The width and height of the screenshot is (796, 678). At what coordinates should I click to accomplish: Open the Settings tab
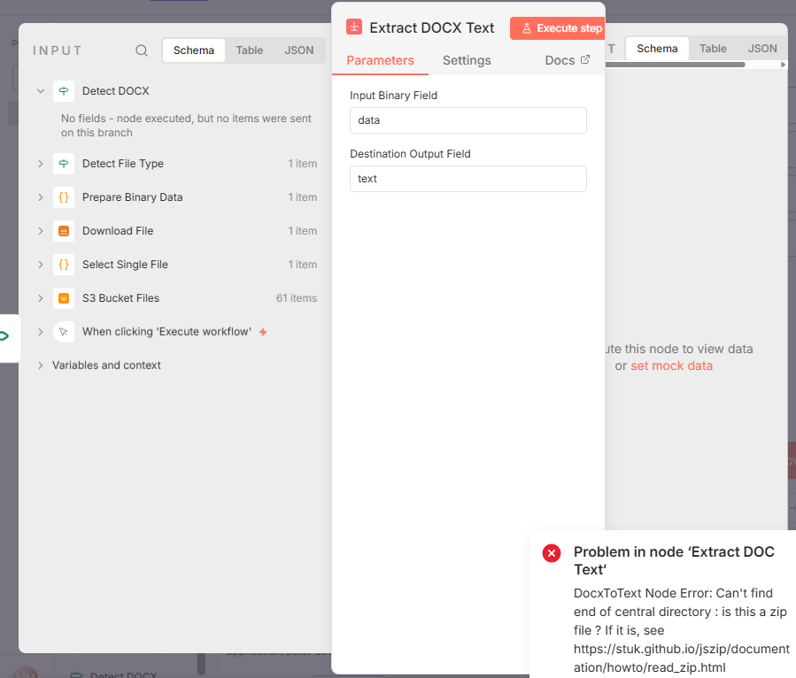coord(467,60)
